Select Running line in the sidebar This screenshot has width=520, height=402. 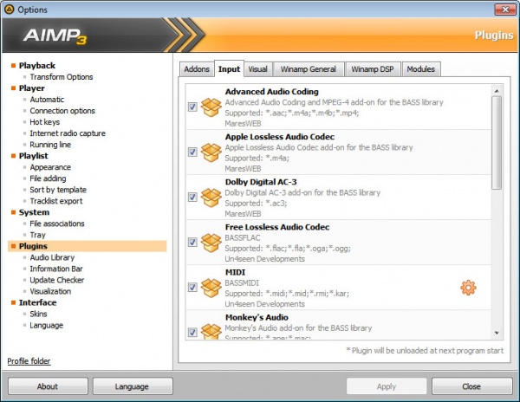(x=50, y=145)
